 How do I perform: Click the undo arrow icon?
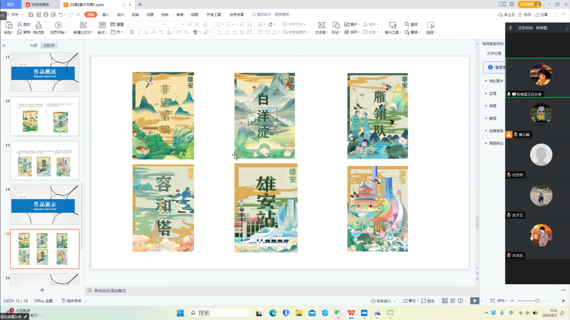[61, 15]
